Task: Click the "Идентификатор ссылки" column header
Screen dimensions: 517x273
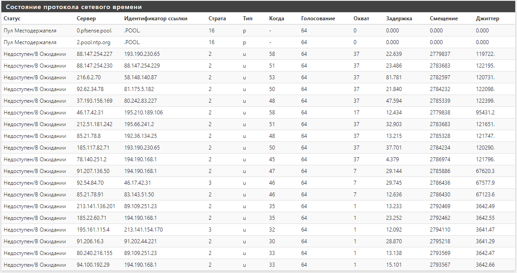Action: (155, 18)
